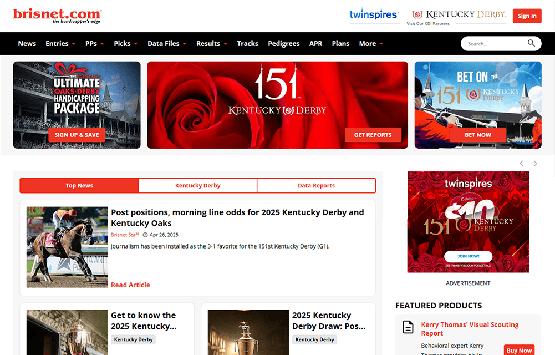This screenshot has height=355, width=555.
Task: Switch to the Kentucky Derby tab
Action: (x=198, y=185)
